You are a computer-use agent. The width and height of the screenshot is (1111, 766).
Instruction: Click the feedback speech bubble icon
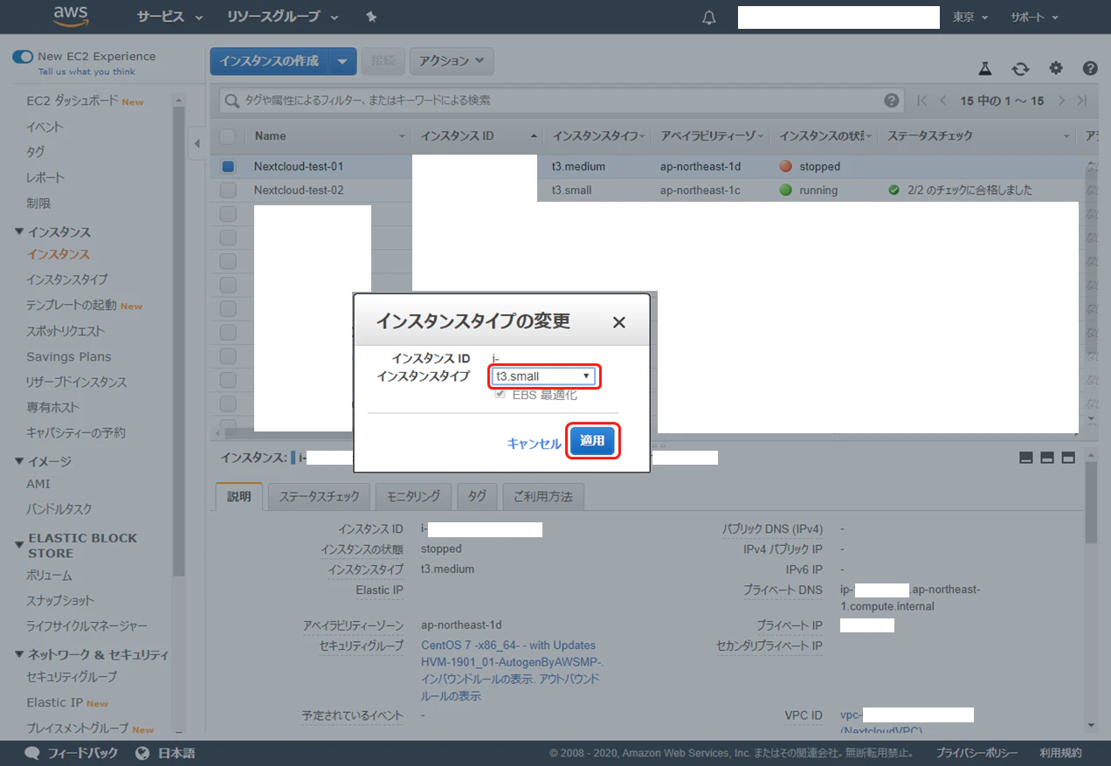coord(32,753)
